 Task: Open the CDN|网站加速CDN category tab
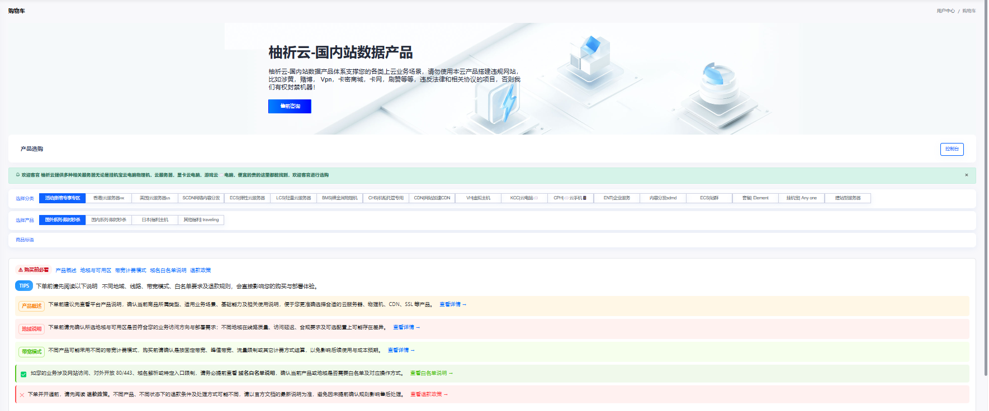pyautogui.click(x=432, y=198)
